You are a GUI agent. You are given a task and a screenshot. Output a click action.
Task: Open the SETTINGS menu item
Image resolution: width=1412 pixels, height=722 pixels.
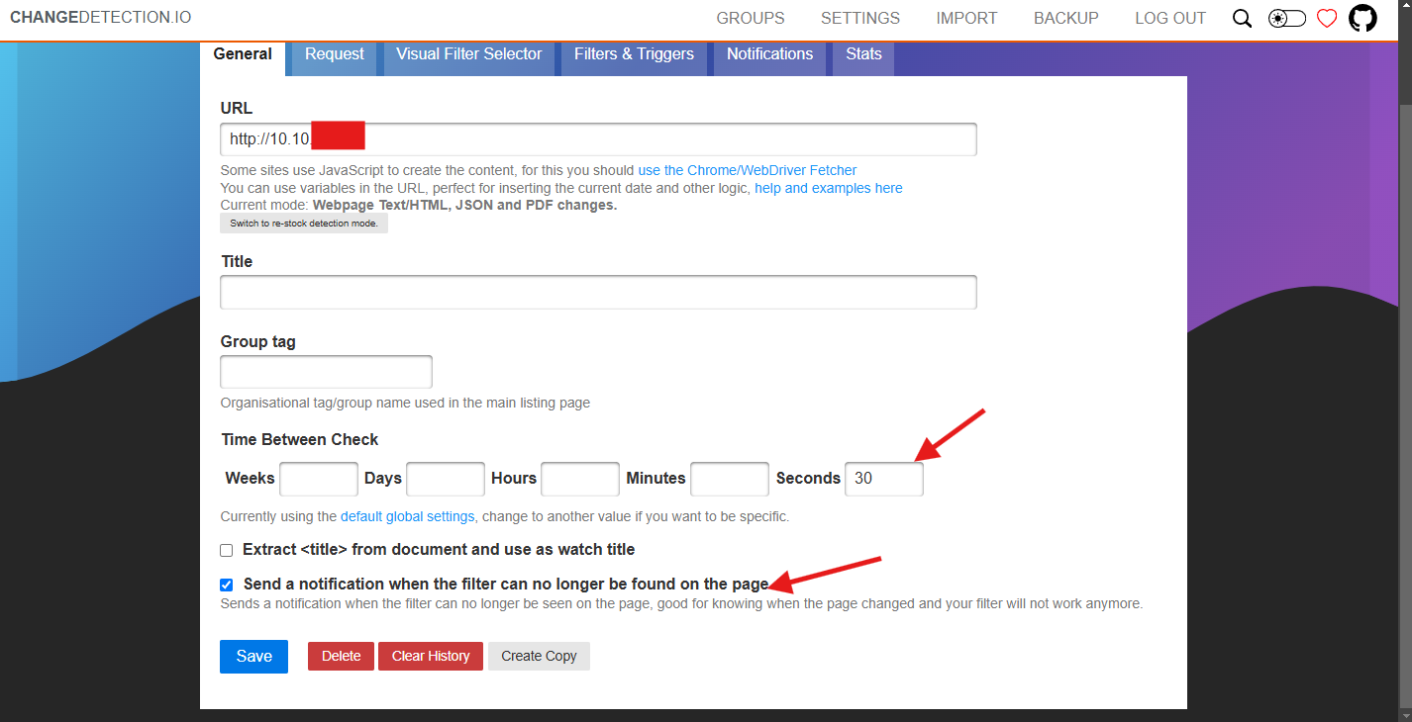click(x=859, y=18)
